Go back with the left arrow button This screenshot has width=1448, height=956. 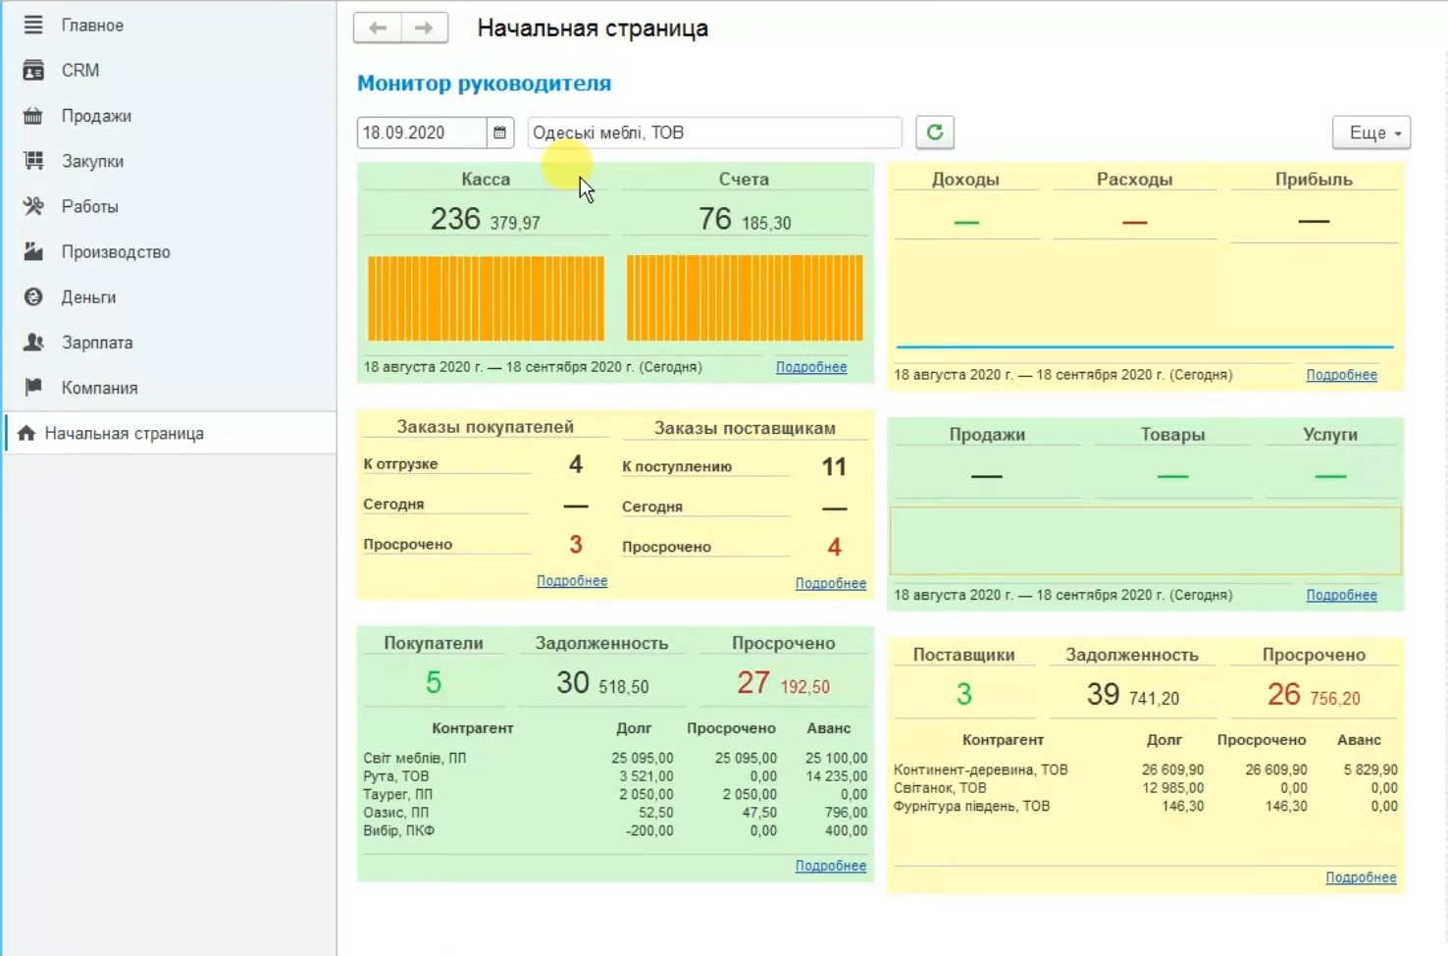[378, 27]
